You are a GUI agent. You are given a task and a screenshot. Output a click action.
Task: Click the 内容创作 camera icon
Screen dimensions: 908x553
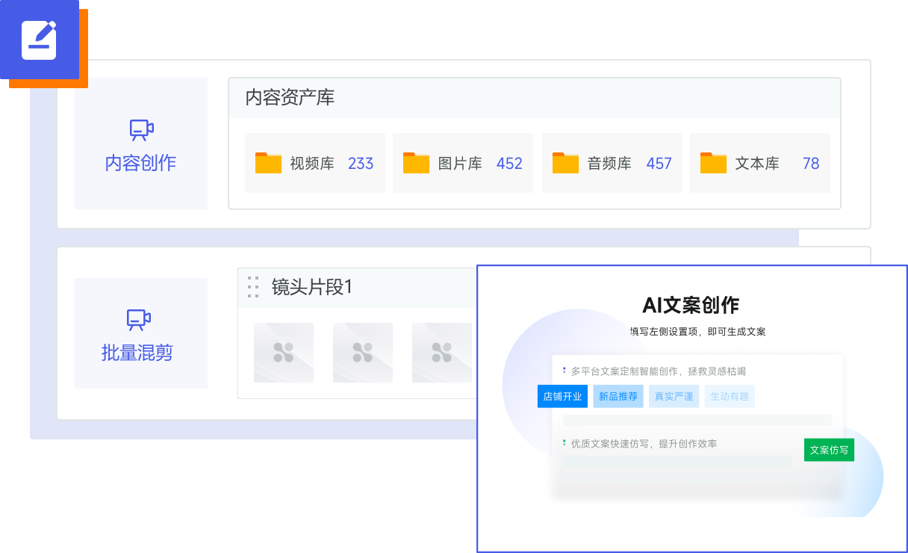click(141, 130)
